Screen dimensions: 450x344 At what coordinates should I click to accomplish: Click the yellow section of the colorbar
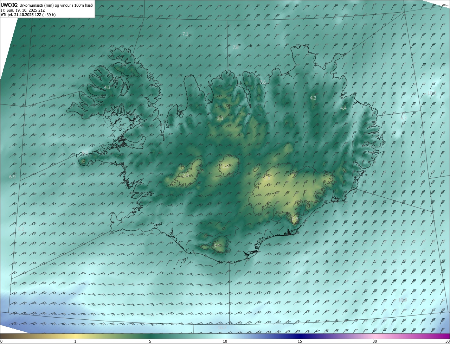[75, 336]
